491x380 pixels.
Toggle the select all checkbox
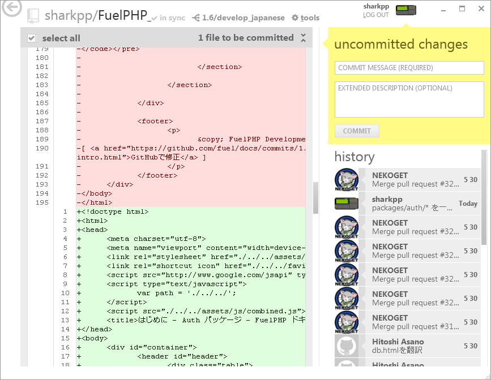pos(32,38)
